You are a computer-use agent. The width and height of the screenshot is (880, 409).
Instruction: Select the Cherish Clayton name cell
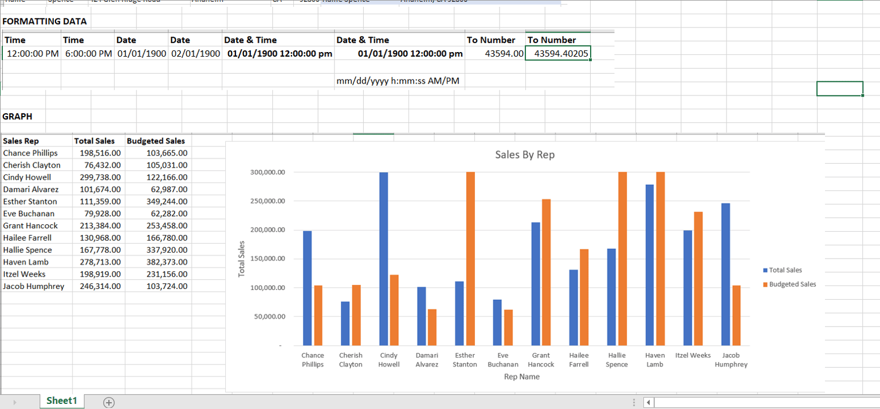[37, 165]
